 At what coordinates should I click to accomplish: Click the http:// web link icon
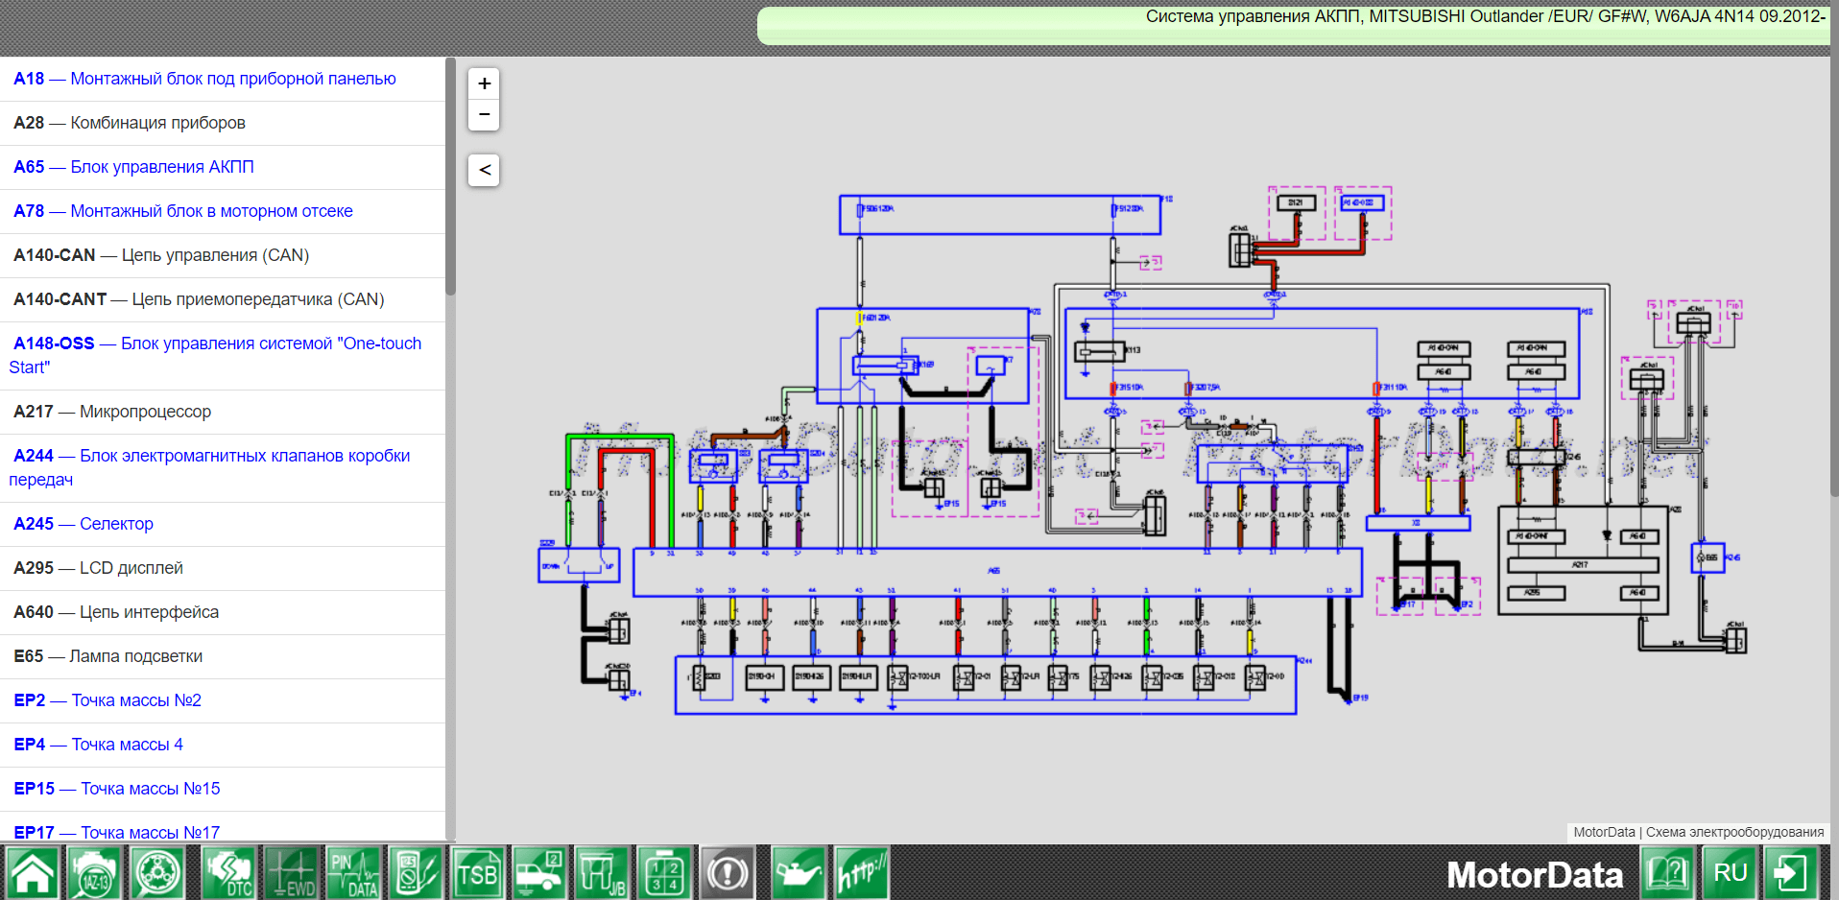tap(860, 873)
